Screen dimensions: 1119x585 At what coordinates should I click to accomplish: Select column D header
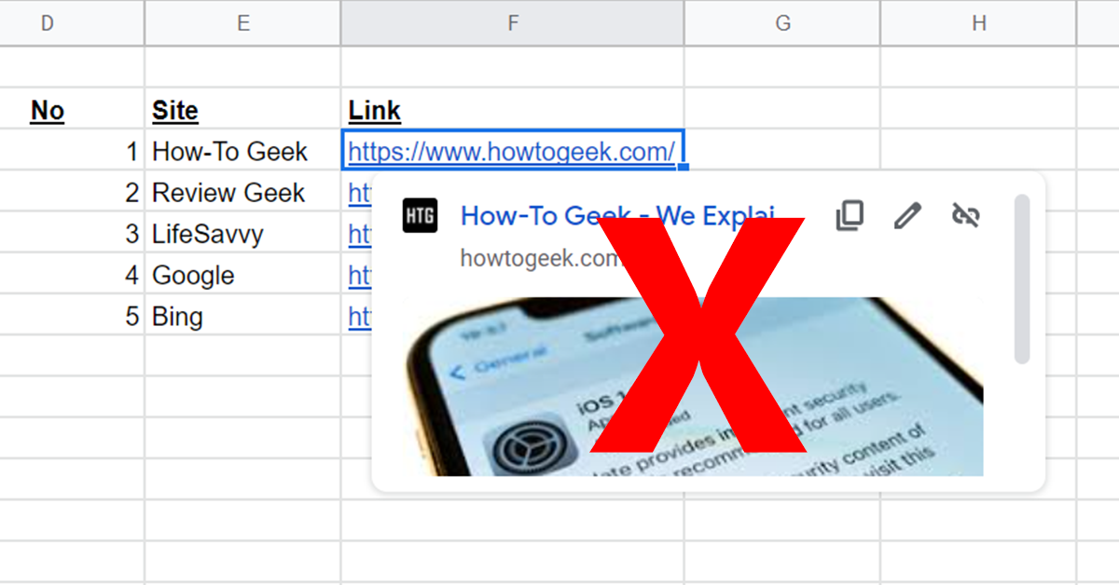(47, 23)
